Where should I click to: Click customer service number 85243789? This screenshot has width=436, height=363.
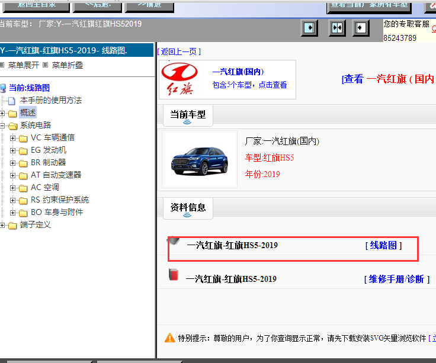(x=400, y=38)
